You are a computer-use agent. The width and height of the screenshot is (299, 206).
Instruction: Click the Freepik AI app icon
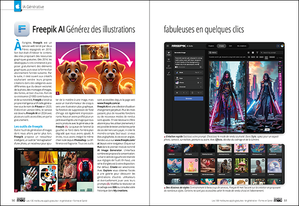point(22,29)
